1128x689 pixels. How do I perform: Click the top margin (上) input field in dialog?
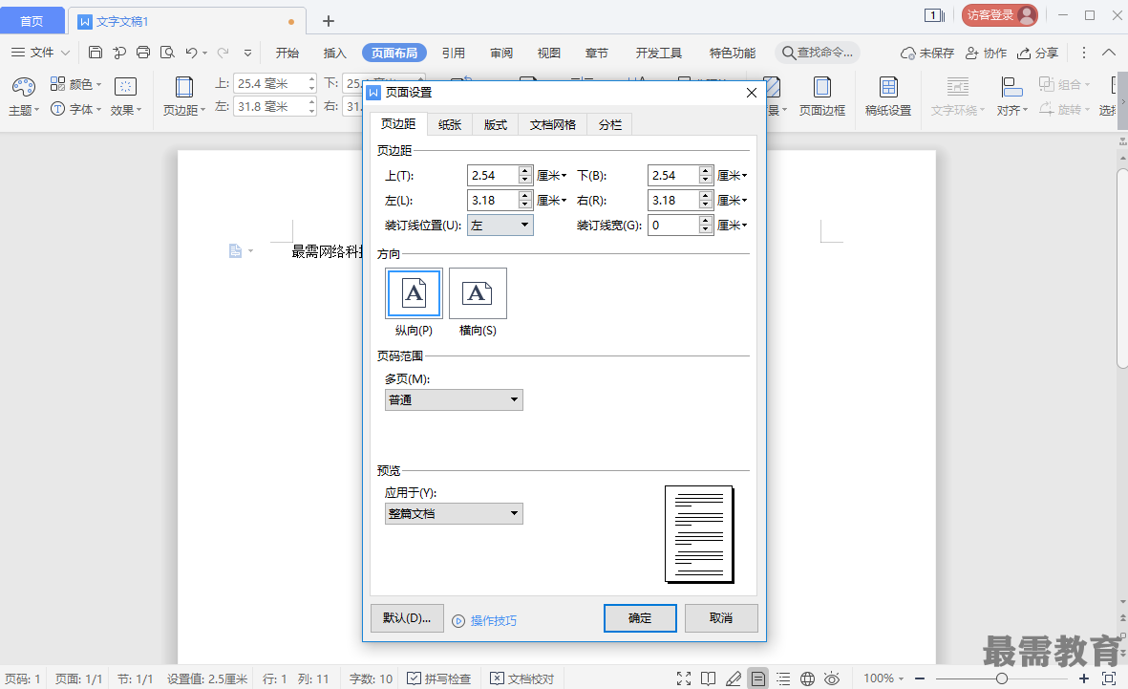(493, 175)
